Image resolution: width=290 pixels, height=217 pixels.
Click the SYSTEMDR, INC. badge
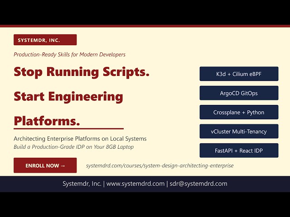[45, 40]
